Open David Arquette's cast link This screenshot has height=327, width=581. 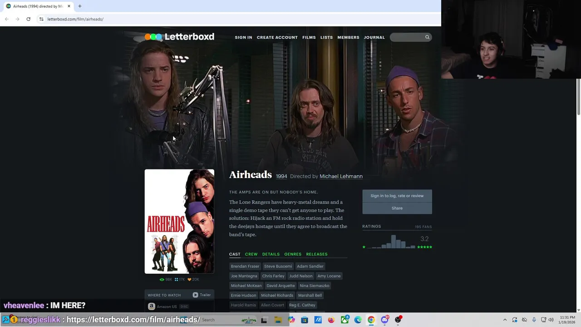[x=281, y=286]
